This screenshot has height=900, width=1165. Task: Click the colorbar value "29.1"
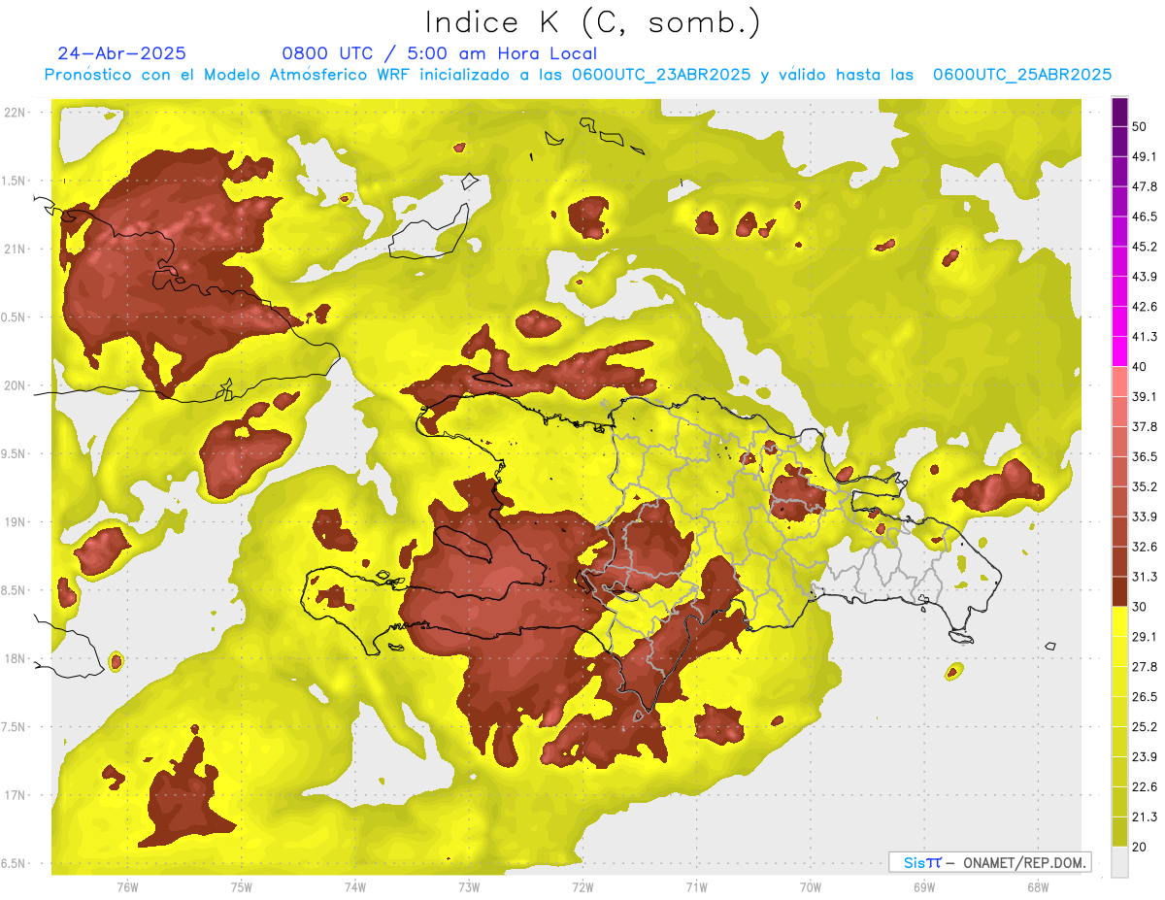(x=1145, y=636)
